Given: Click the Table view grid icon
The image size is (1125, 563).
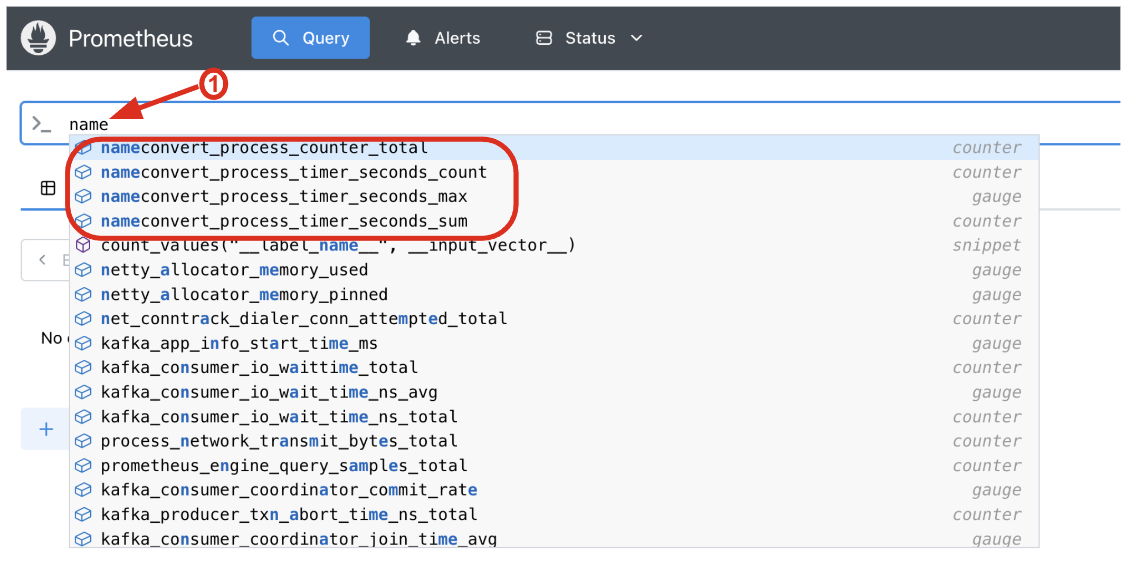Looking at the screenshot, I should (48, 188).
